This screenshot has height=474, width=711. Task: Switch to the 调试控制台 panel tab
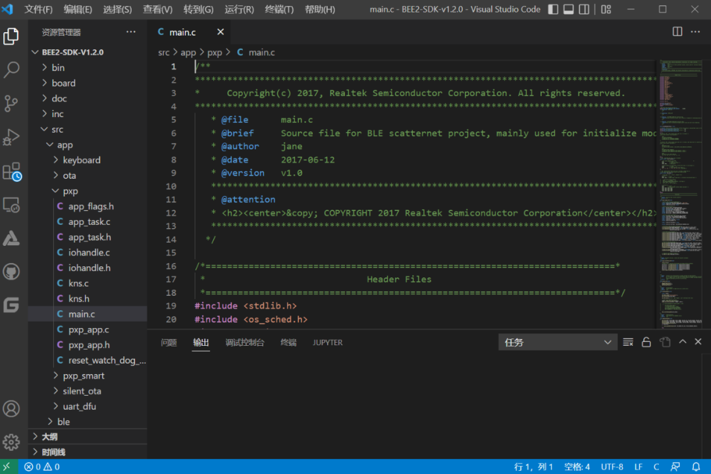tap(244, 342)
